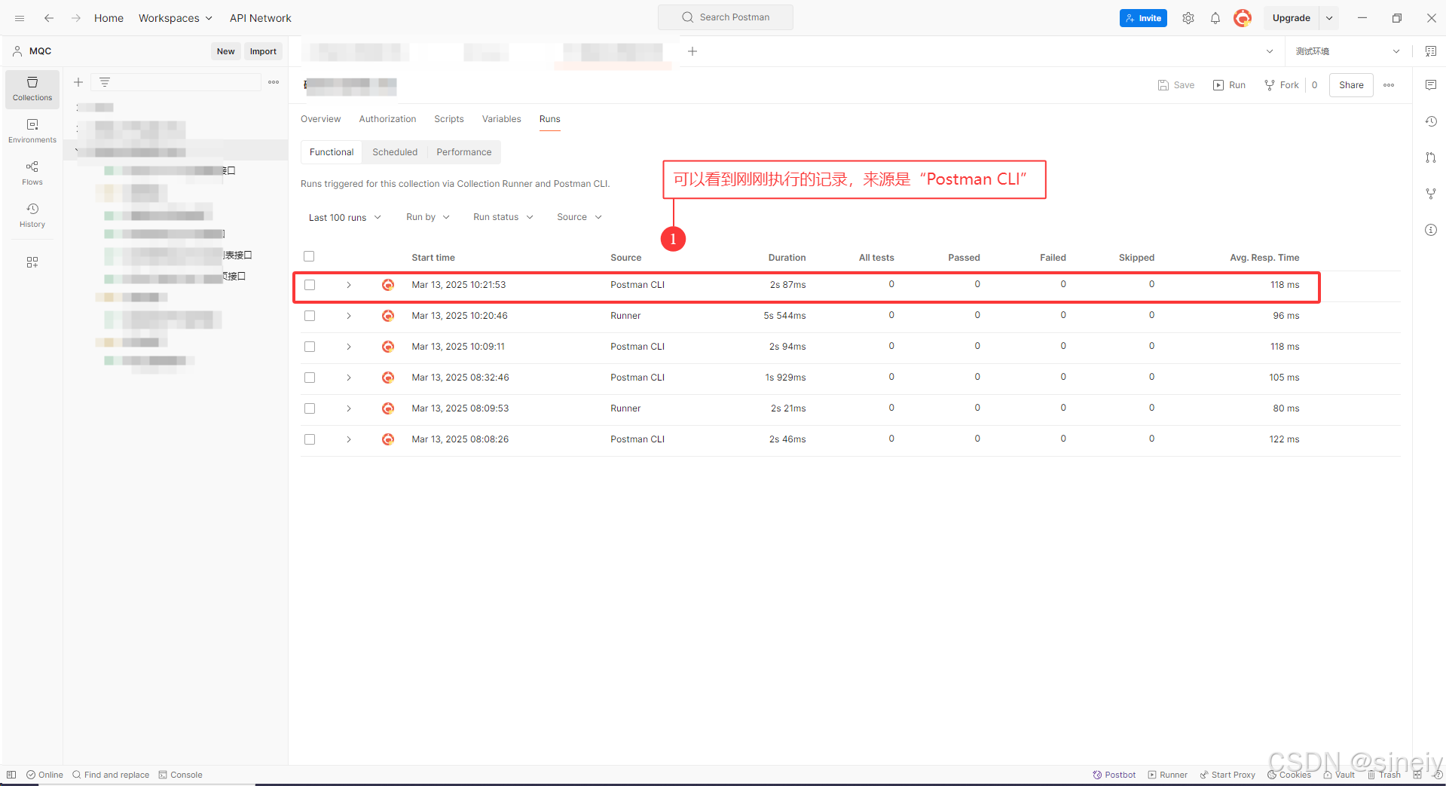Open the Environments sidebar panel

click(x=32, y=131)
